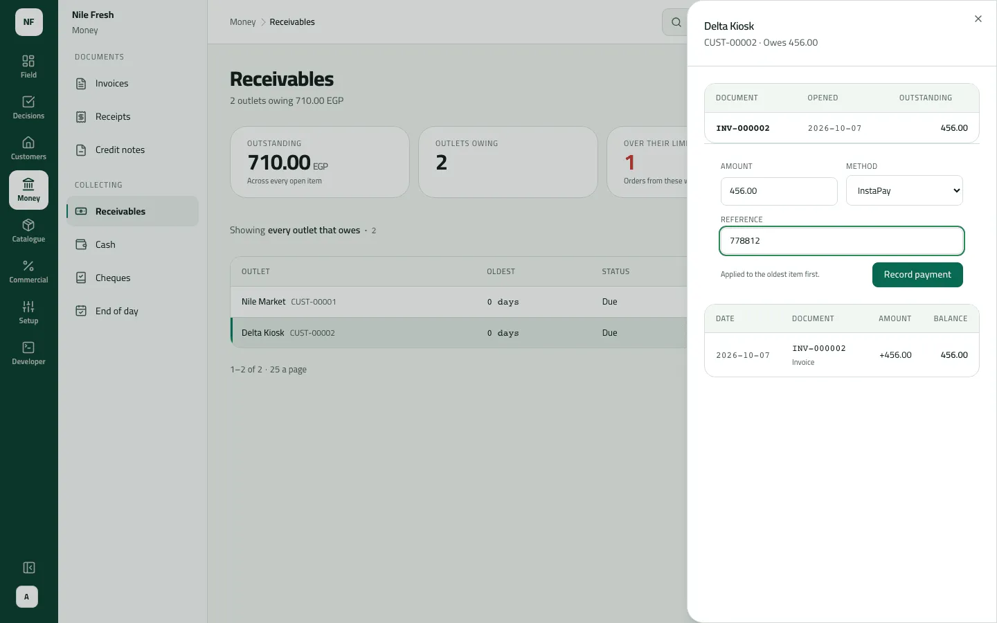The image size is (997, 623).
Task: Open the Decisions section
Action: (28, 107)
